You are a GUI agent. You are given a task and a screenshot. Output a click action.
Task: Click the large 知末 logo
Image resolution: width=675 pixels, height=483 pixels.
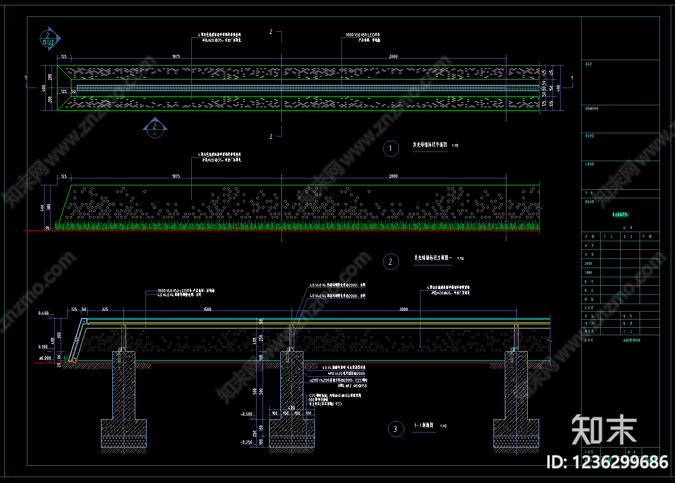[x=604, y=430]
